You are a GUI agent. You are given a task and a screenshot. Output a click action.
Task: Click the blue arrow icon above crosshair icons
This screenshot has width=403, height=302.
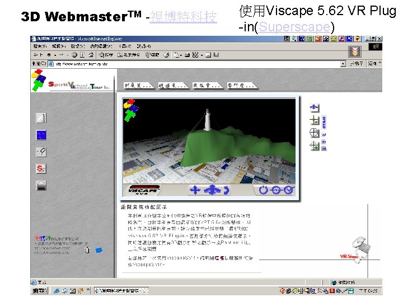click(x=315, y=107)
